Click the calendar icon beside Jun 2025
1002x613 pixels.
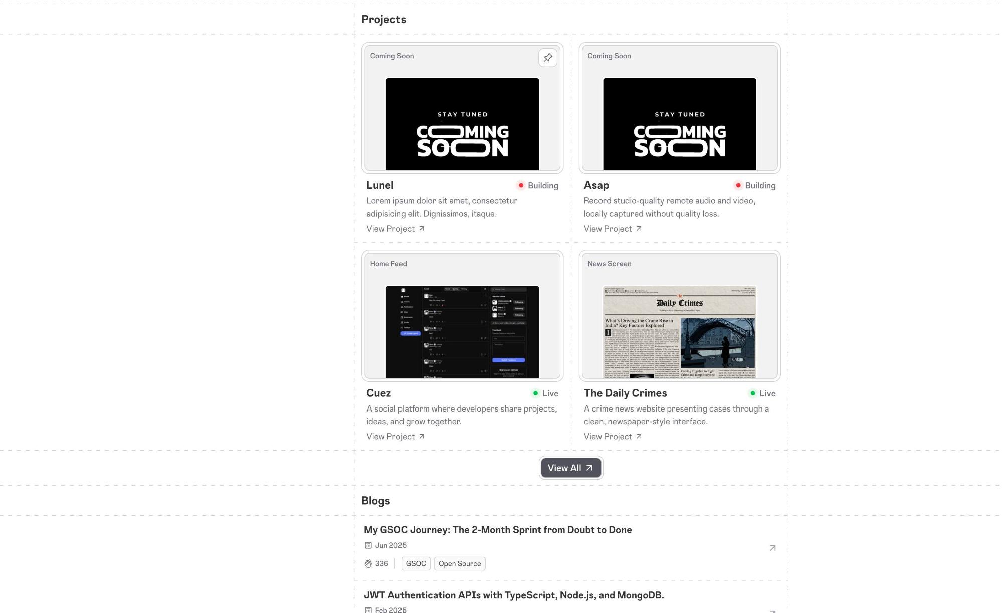(368, 545)
